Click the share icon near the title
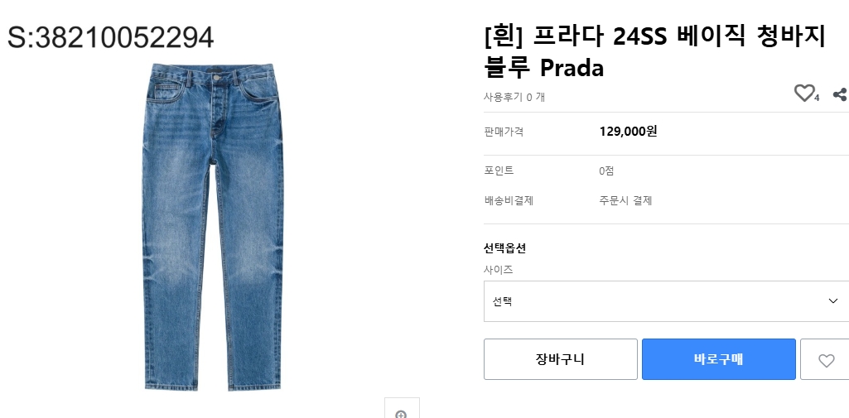The height and width of the screenshot is (418, 849). tap(839, 94)
